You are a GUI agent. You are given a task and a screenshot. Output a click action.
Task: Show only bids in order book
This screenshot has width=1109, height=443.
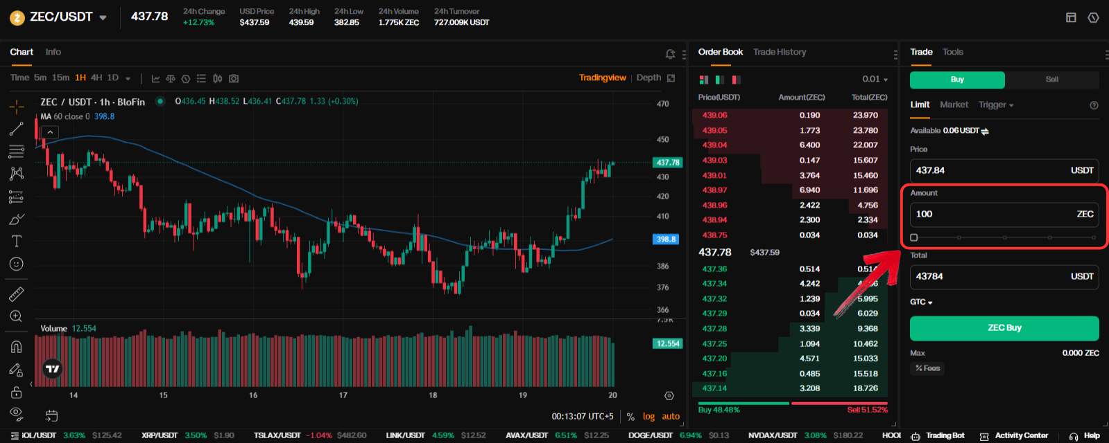720,80
